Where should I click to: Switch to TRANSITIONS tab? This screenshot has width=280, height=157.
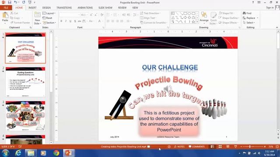click(x=64, y=8)
